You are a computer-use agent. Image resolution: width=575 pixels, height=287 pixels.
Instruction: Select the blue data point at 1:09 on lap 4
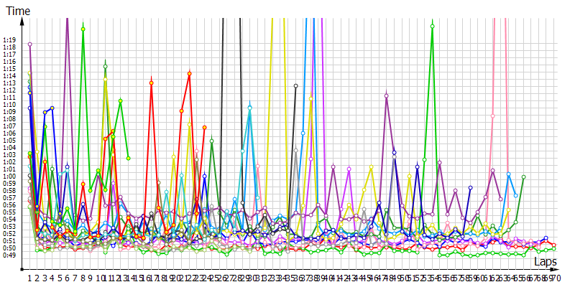pos(52,108)
